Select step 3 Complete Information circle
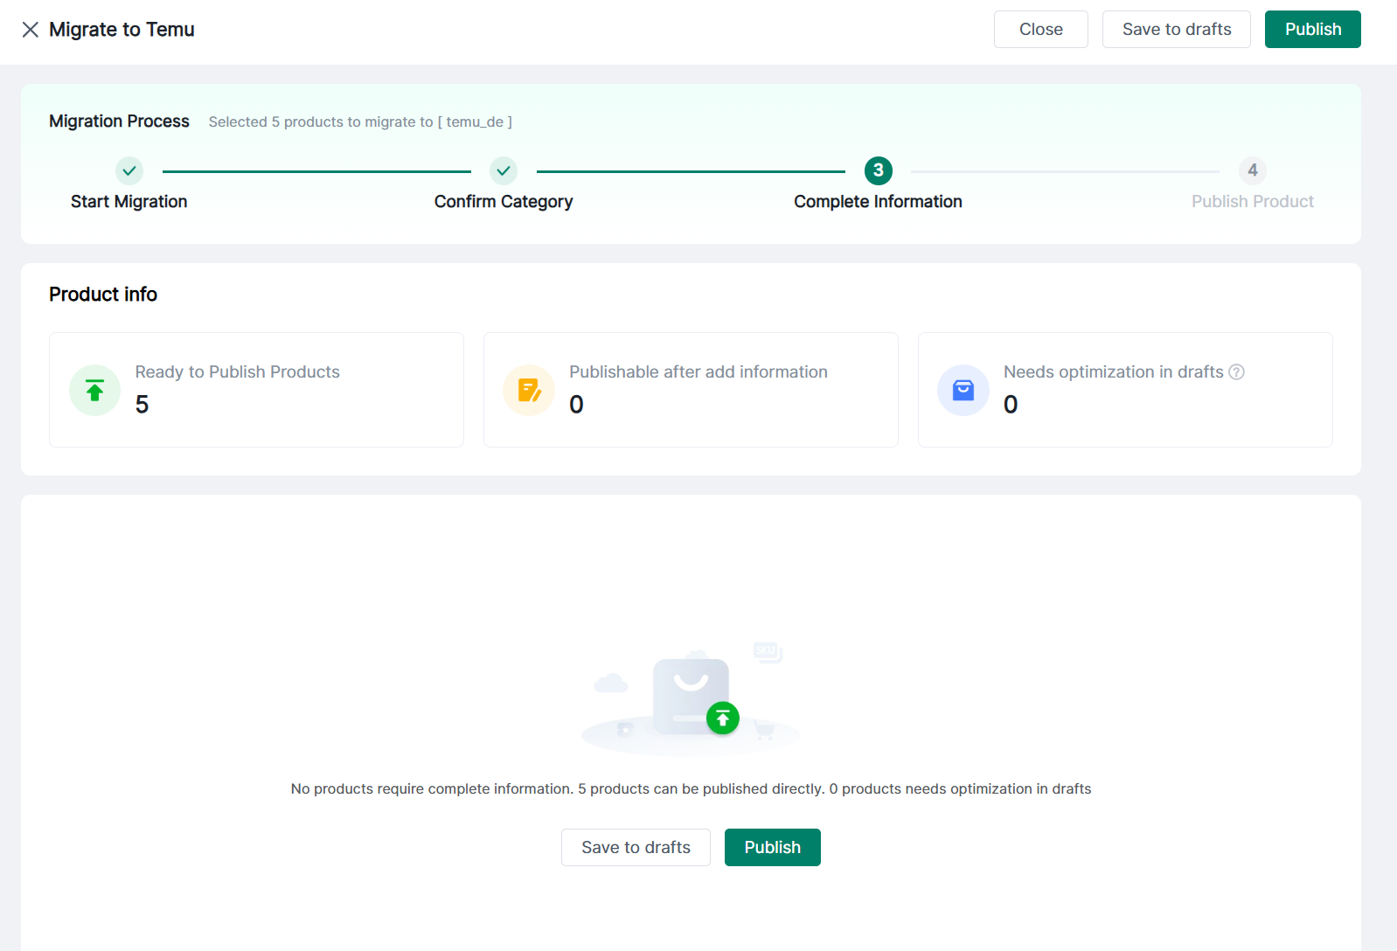Screen dimensions: 1397x951 (878, 170)
